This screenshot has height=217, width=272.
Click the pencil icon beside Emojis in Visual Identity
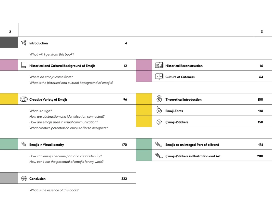click(x=24, y=144)
